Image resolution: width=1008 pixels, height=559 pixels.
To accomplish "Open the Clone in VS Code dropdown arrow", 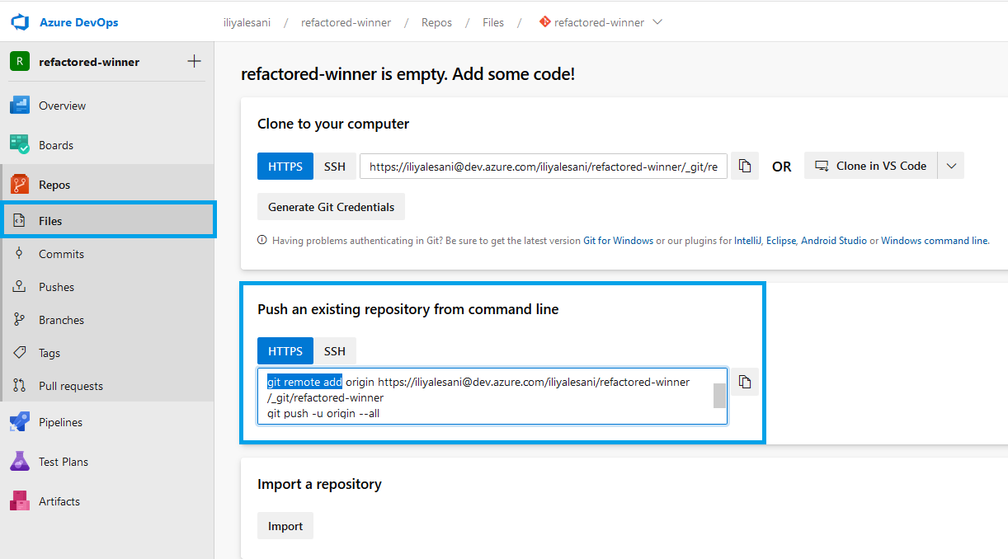I will 951,166.
